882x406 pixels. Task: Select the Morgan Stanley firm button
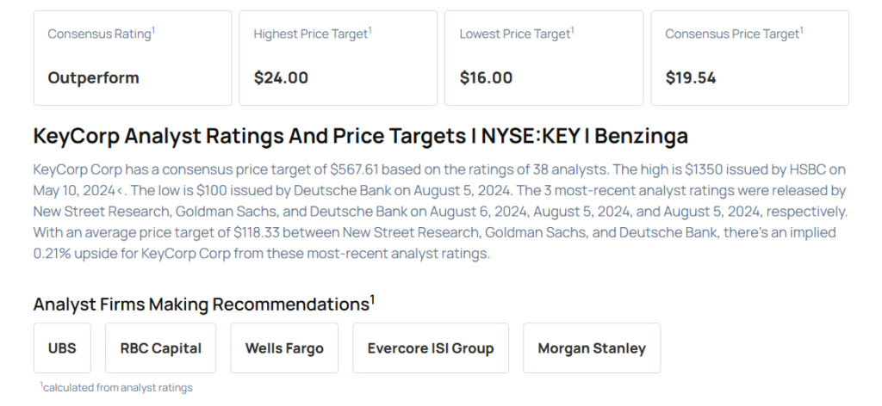[592, 348]
